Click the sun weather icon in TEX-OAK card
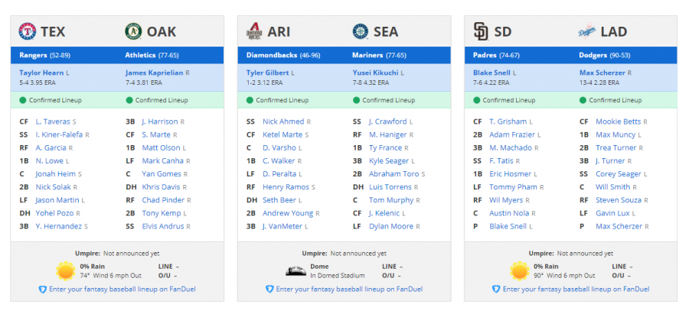 coord(66,271)
